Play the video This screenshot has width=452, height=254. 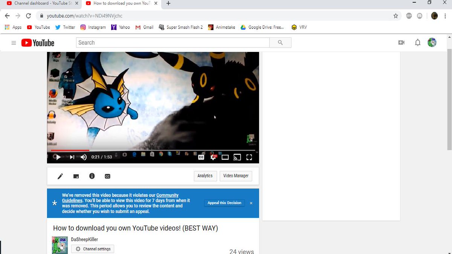pyautogui.click(x=58, y=157)
